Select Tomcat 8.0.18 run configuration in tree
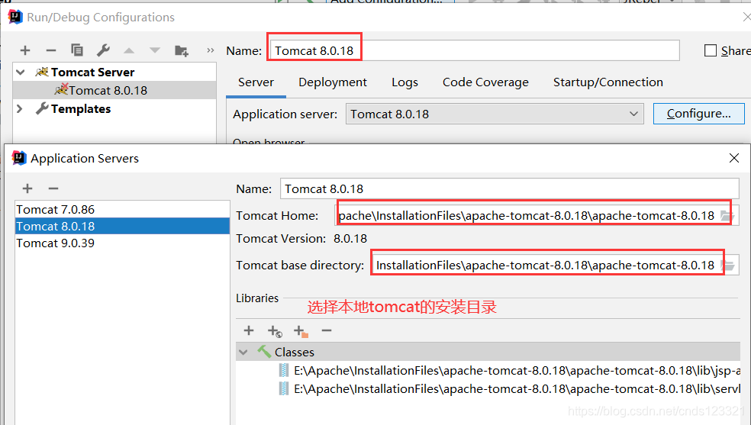The width and height of the screenshot is (751, 425). pyautogui.click(x=114, y=90)
